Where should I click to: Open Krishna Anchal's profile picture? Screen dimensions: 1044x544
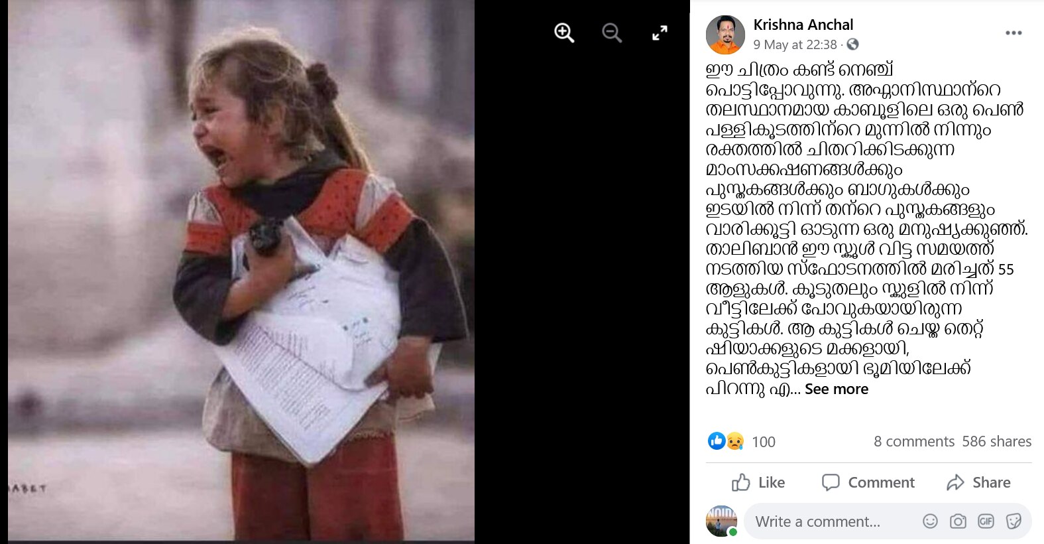[x=725, y=34]
